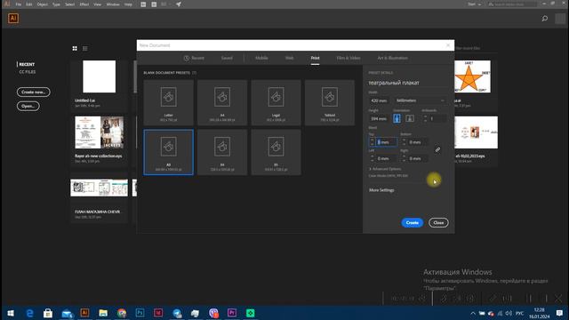
Task: Open the Edit menu
Action: click(x=29, y=4)
